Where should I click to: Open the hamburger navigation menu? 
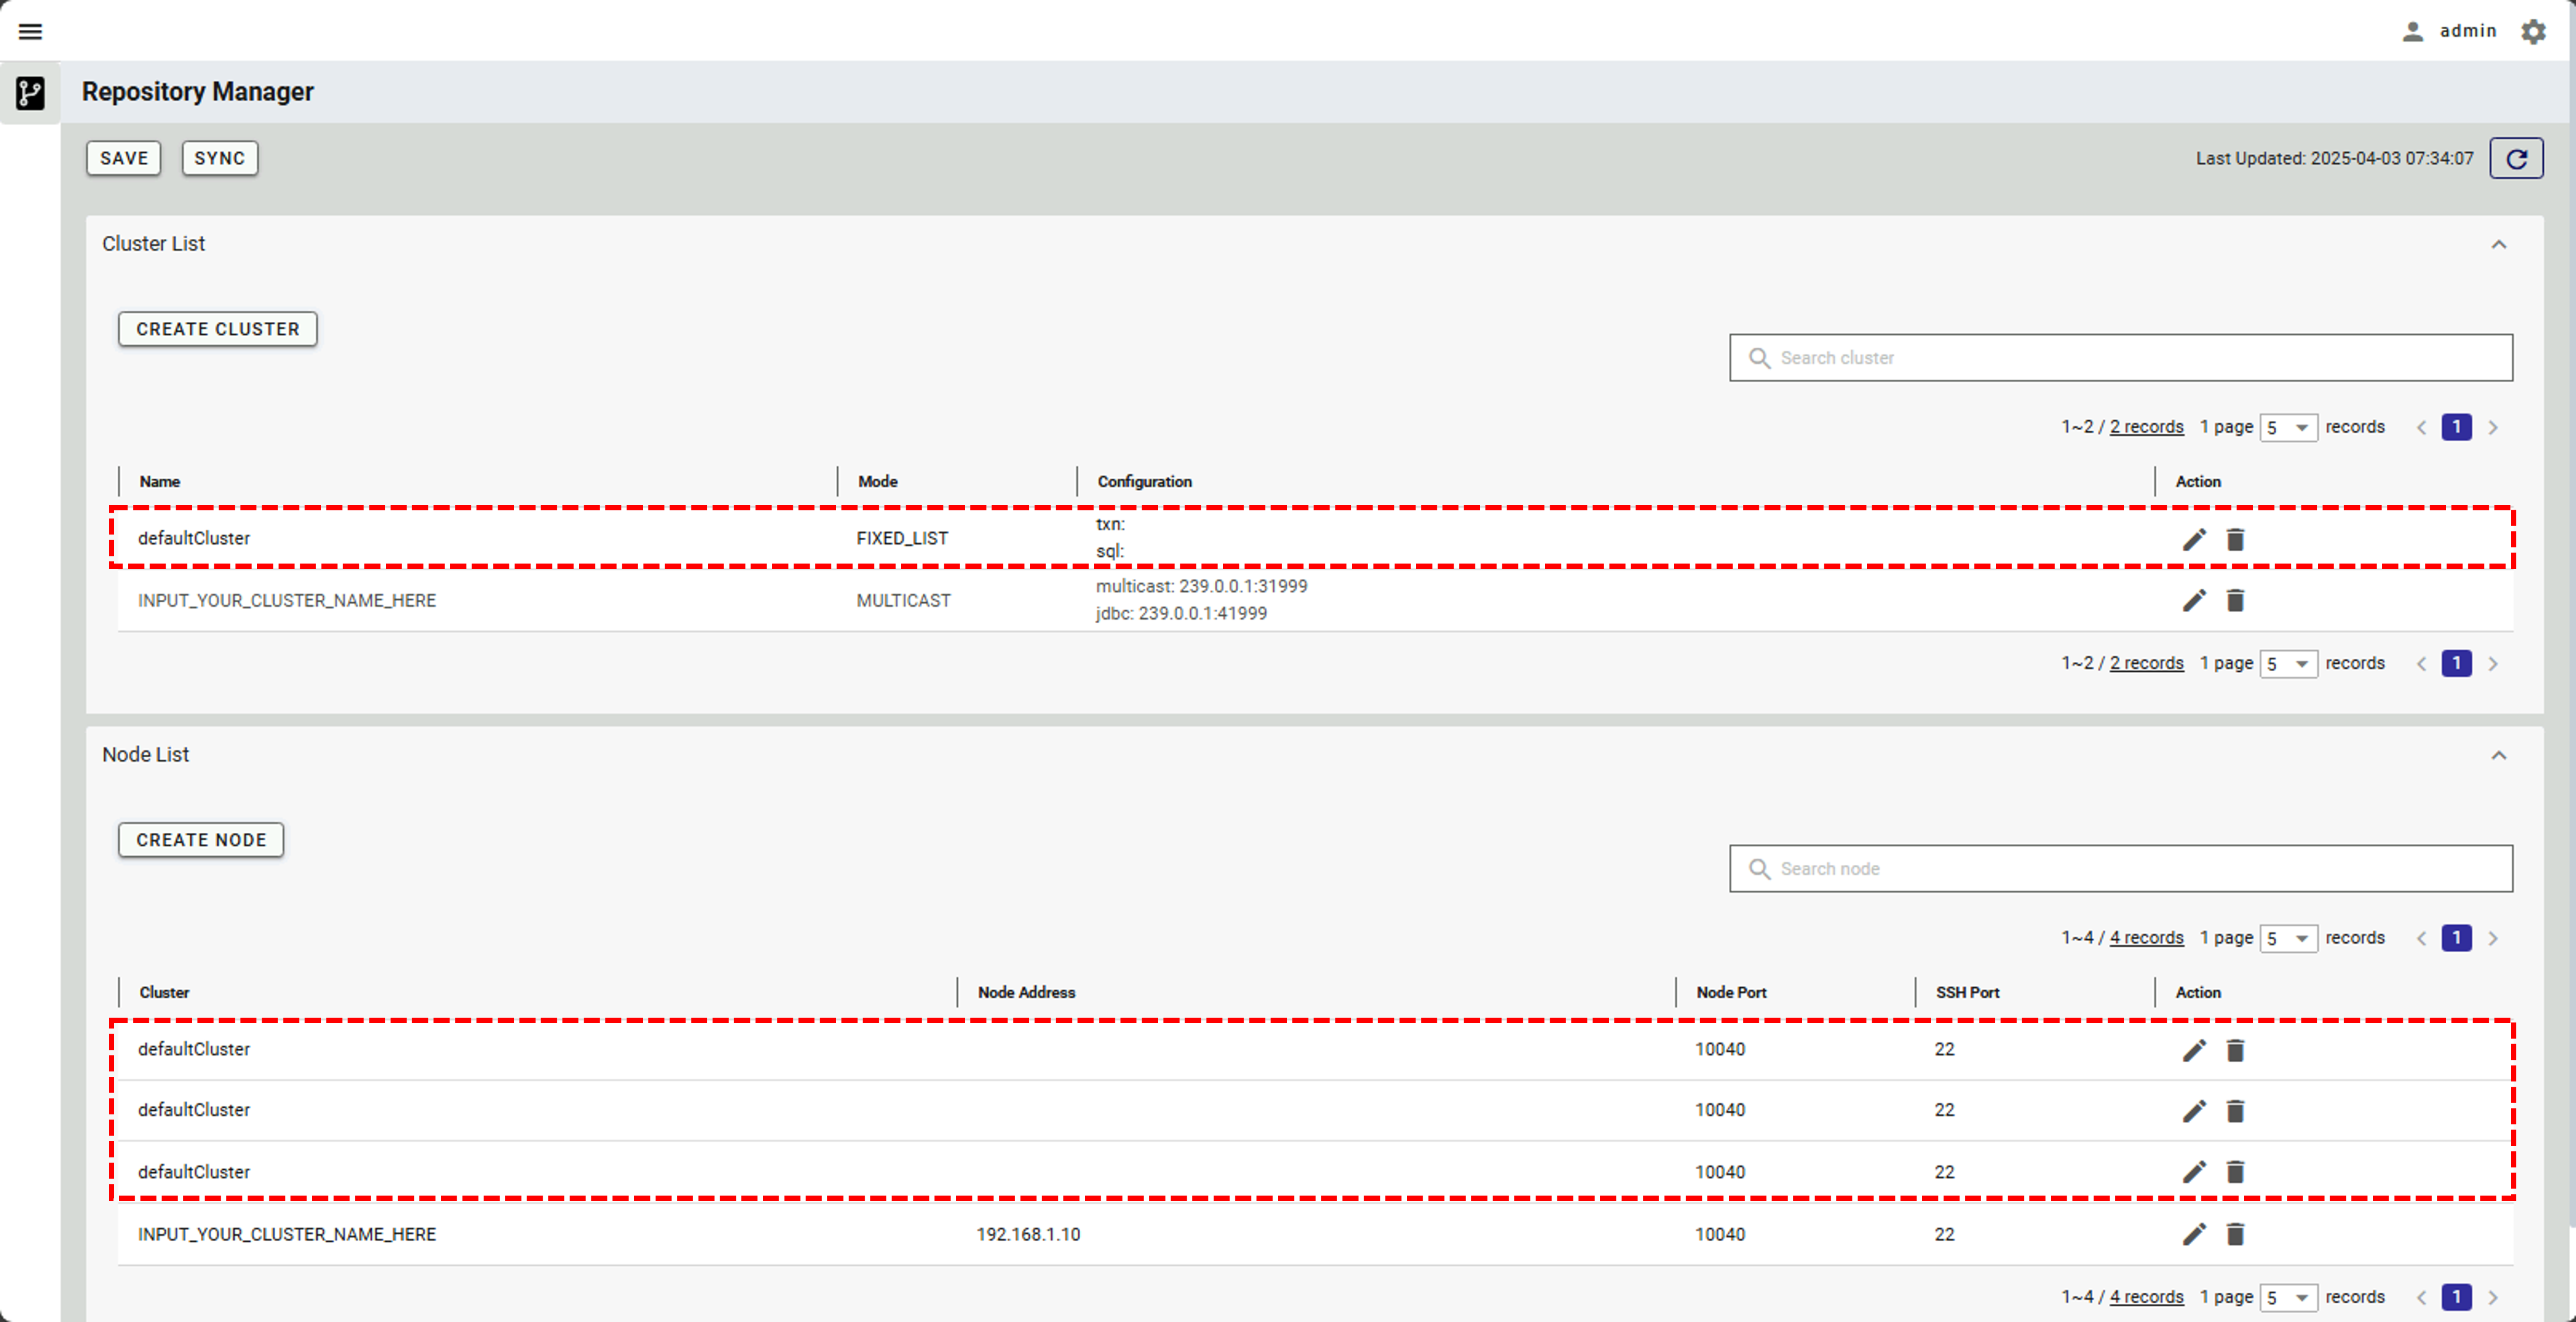[31, 32]
